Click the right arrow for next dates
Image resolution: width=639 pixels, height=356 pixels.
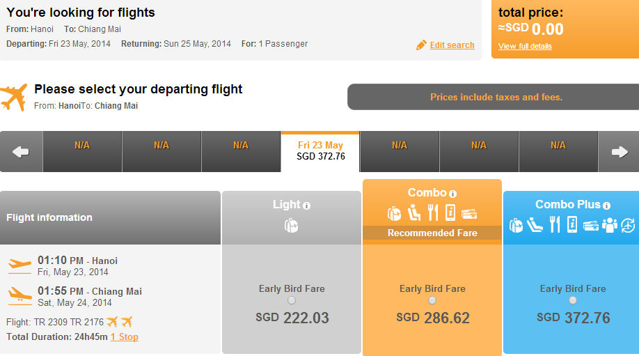point(620,152)
